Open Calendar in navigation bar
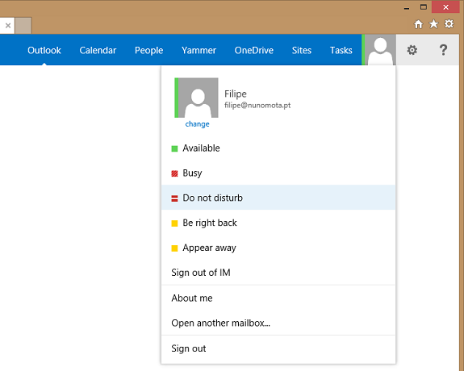Viewport: 464px width, 371px height. coord(98,50)
